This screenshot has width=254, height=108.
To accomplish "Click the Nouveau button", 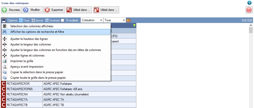I will [11, 10].
